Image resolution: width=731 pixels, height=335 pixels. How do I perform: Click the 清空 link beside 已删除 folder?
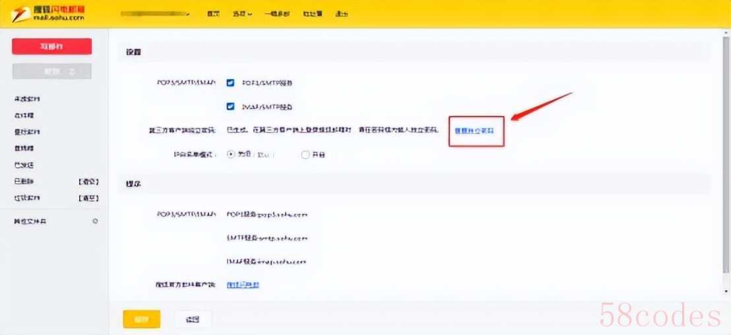[x=88, y=181]
